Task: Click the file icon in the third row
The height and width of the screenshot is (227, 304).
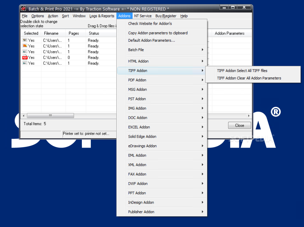Action: (x=25, y=52)
